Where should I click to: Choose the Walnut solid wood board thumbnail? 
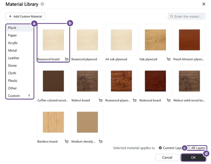click(x=189, y=81)
